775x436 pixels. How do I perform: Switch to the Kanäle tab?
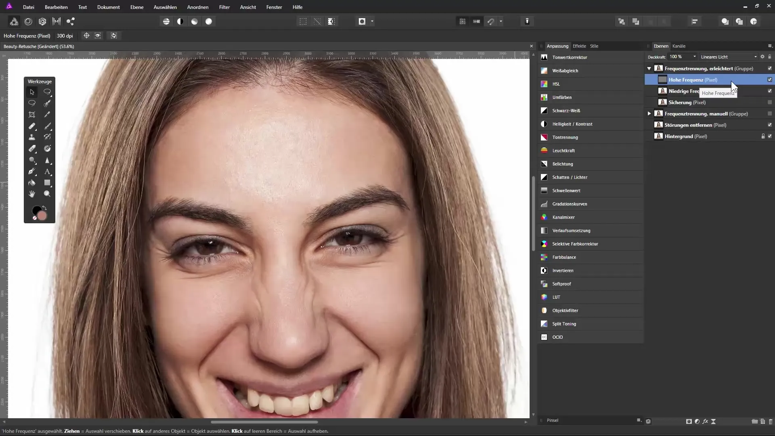coord(679,46)
